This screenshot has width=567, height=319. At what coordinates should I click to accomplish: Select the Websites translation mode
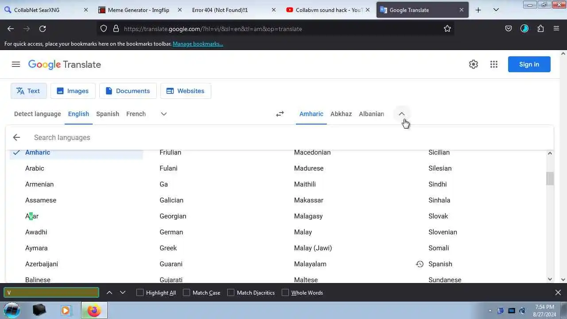pos(186,91)
